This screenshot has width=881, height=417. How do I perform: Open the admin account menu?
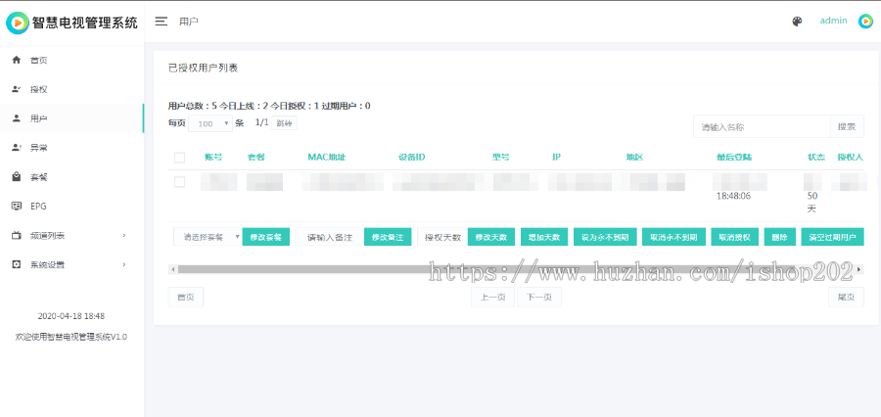point(833,21)
